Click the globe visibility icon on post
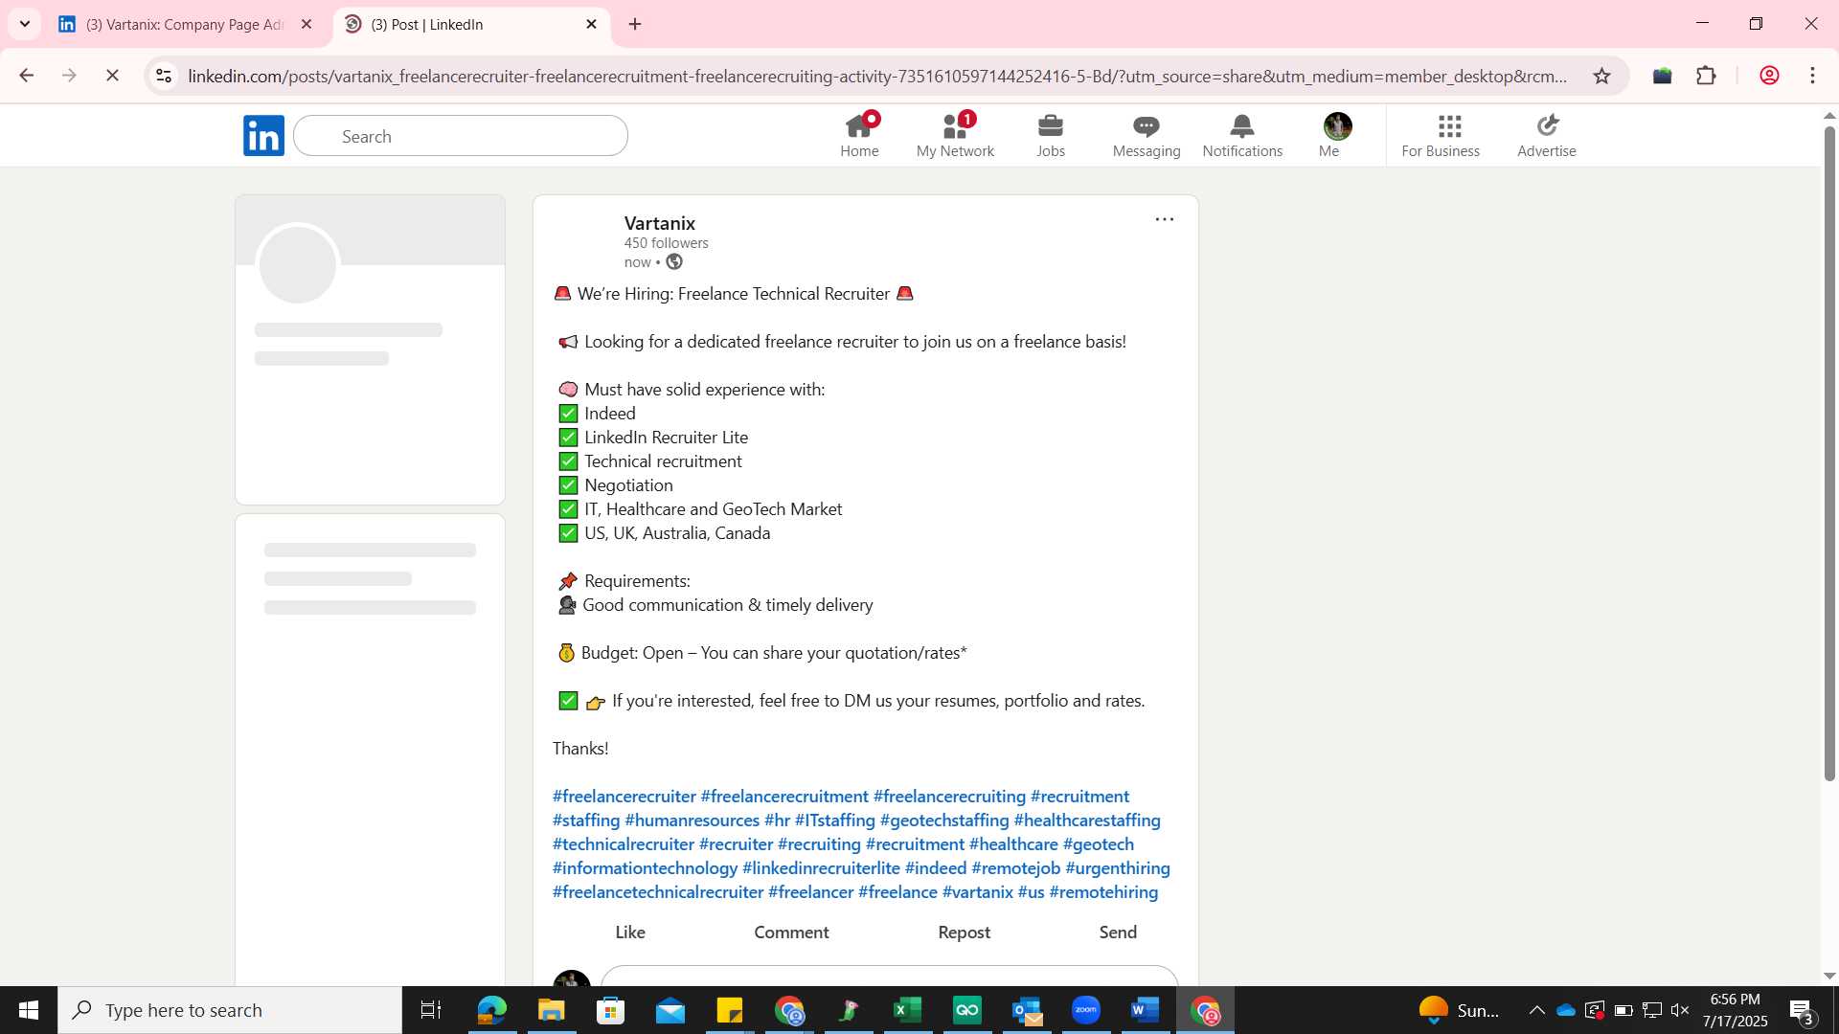The width and height of the screenshot is (1839, 1034). pos(674,262)
